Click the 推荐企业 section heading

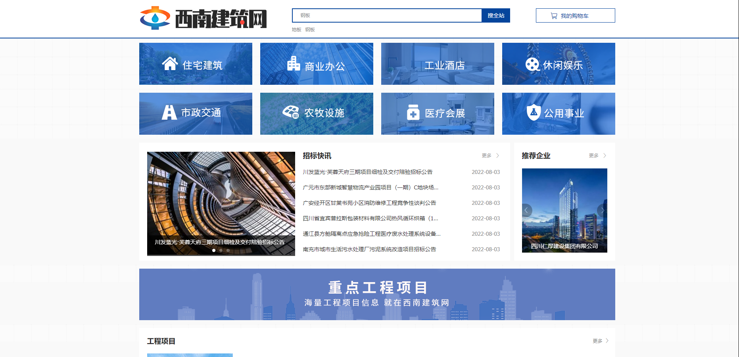pos(536,156)
